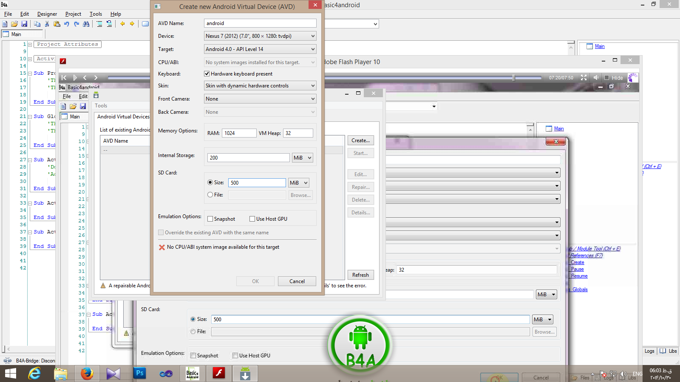Open Firefox from the taskbar
The image size is (680, 382).
pyautogui.click(x=87, y=374)
